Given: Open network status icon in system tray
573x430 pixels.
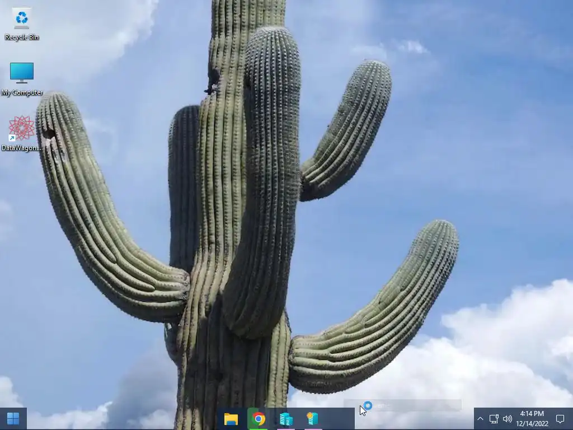Looking at the screenshot, I should (494, 419).
